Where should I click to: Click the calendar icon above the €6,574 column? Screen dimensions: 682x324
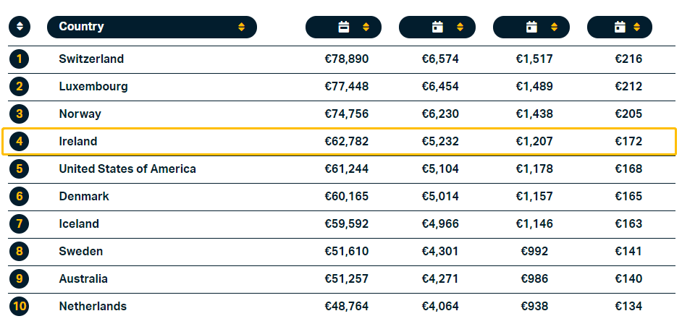pyautogui.click(x=437, y=27)
